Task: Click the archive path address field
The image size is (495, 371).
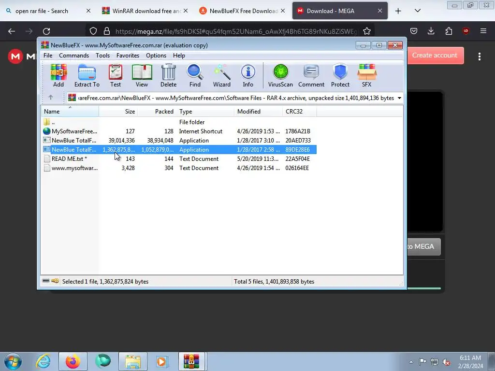Action: [235, 98]
